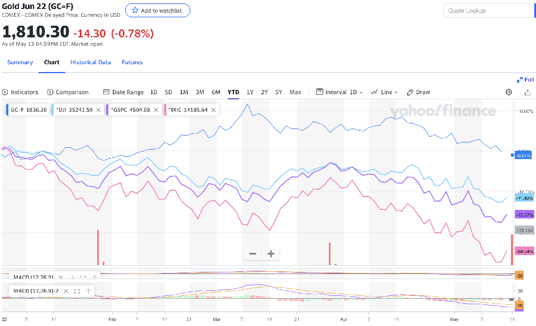
Task: Click the share chart icon
Action: [x=527, y=92]
